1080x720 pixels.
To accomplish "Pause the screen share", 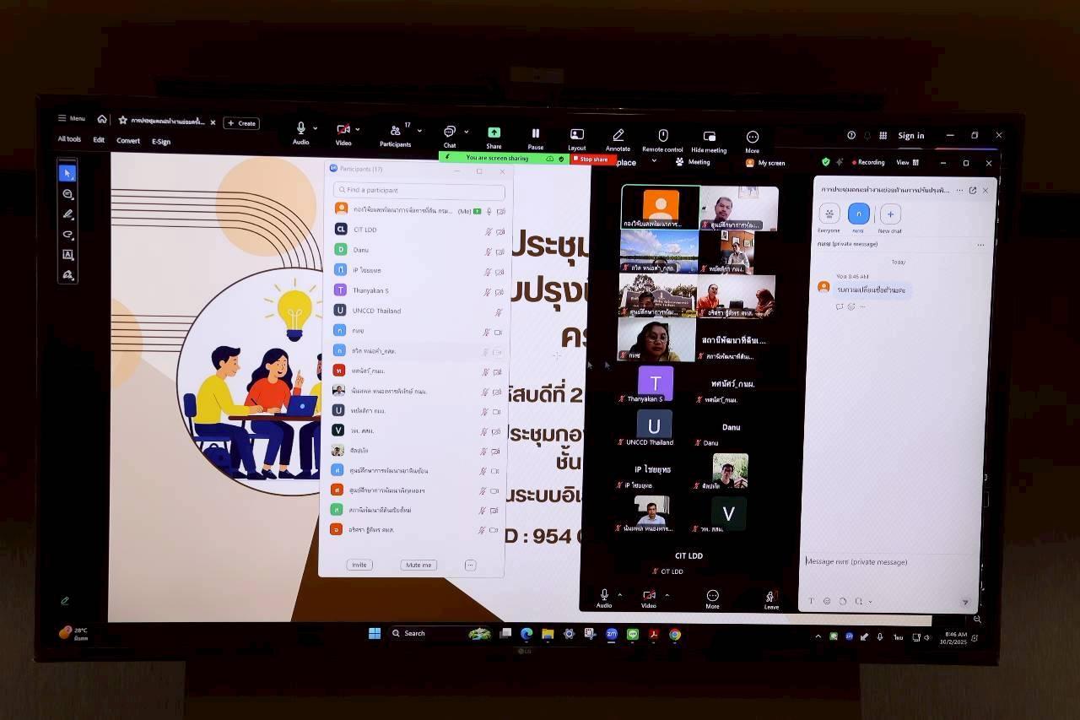I will [535, 134].
